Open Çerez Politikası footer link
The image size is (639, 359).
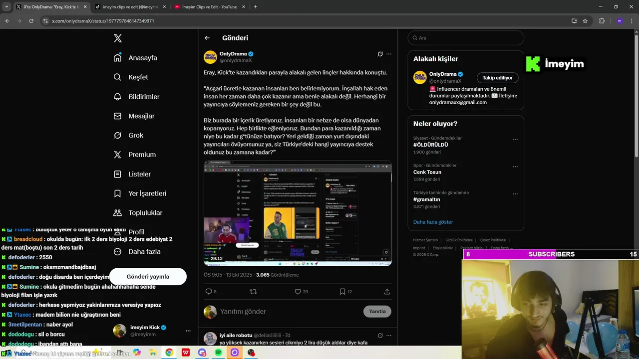[x=493, y=240]
